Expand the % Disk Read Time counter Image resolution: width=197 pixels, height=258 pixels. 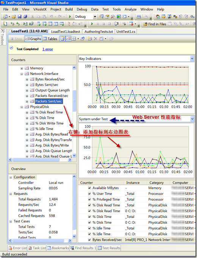[x=27, y=112]
